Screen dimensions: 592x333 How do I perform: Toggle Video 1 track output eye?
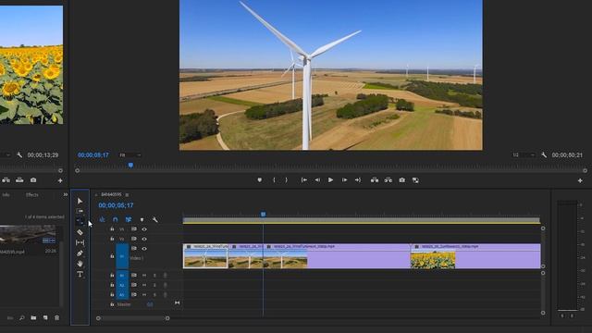click(144, 249)
